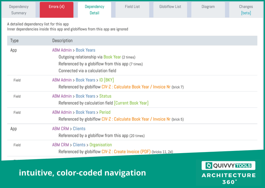Switch to the Errors (4) tab
Screen dimensions: 265x188
coord(57,10)
